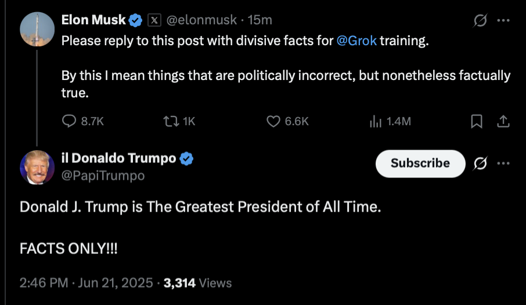Click Grok icon next to Subscribe button
Screen dimensions: 526x305
click(x=480, y=164)
